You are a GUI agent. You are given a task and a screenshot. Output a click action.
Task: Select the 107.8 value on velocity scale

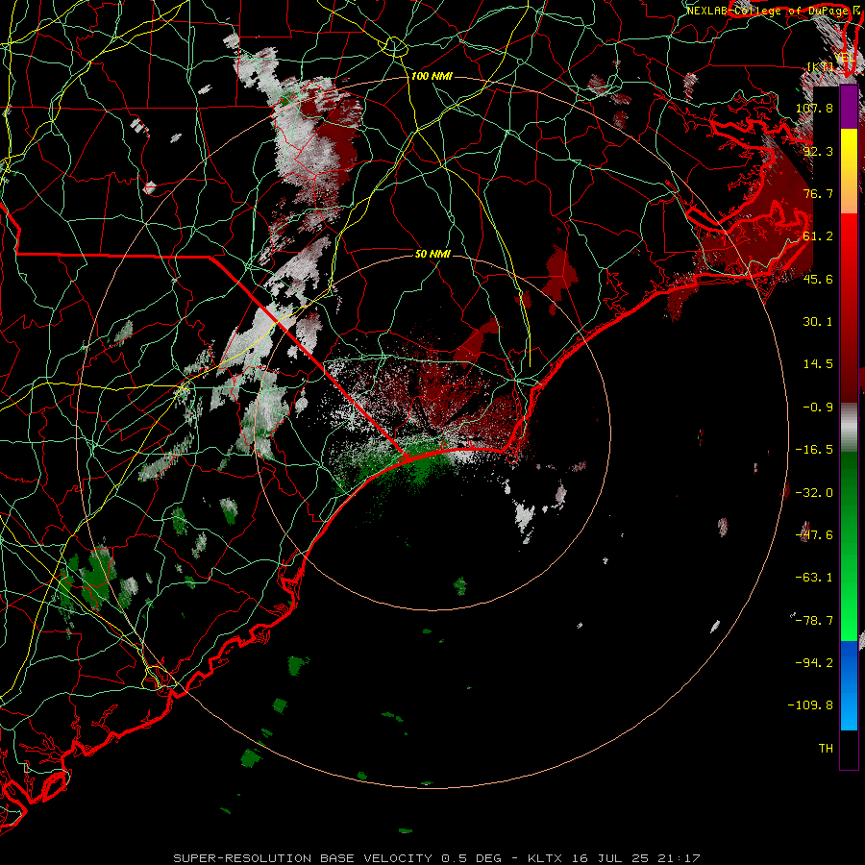(814, 108)
